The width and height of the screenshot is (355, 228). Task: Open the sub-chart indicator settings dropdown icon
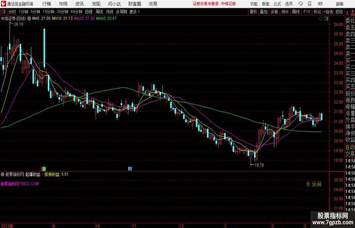point(2,174)
